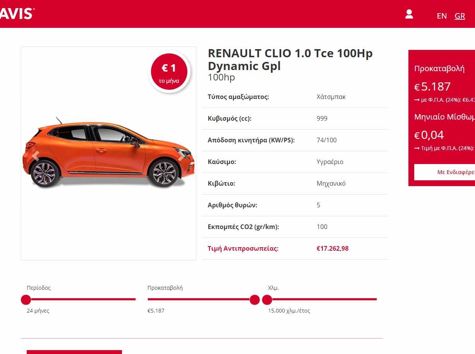Click the Περίοδος slider handle
The width and height of the screenshot is (475, 354).
26,300
